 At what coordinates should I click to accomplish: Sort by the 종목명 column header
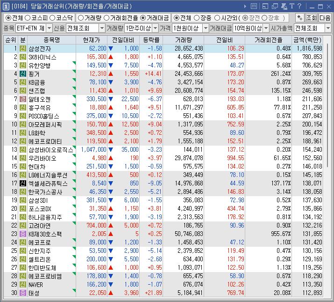(51, 40)
